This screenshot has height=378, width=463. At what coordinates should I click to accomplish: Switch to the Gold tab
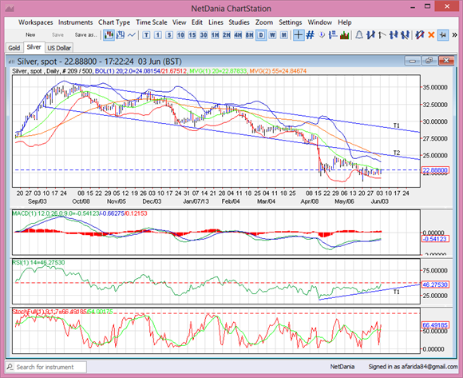coord(14,48)
